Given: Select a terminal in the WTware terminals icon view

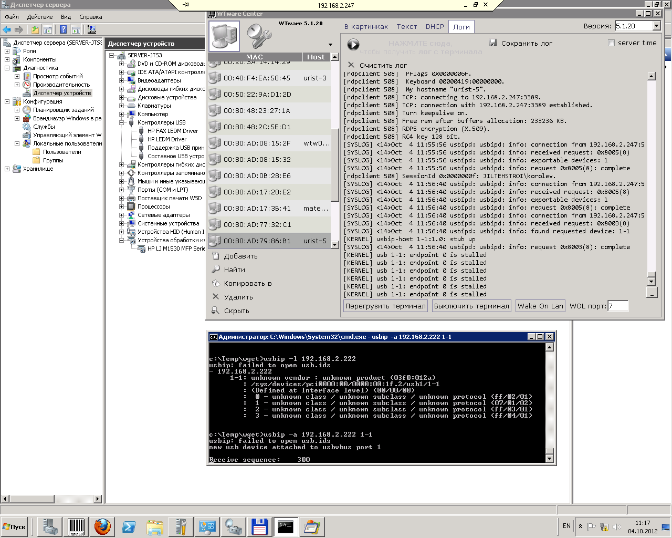Looking at the screenshot, I should click(224, 36).
